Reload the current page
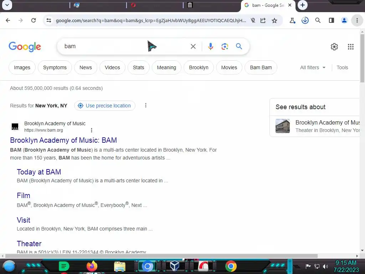 click(x=34, y=20)
